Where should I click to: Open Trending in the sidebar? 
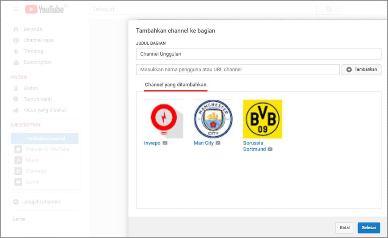[x=33, y=51]
